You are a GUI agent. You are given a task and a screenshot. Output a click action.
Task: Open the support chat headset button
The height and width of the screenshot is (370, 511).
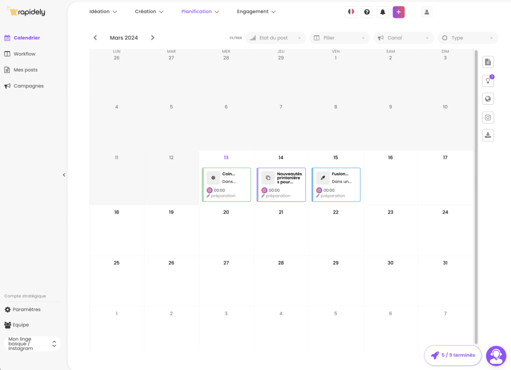click(x=496, y=356)
